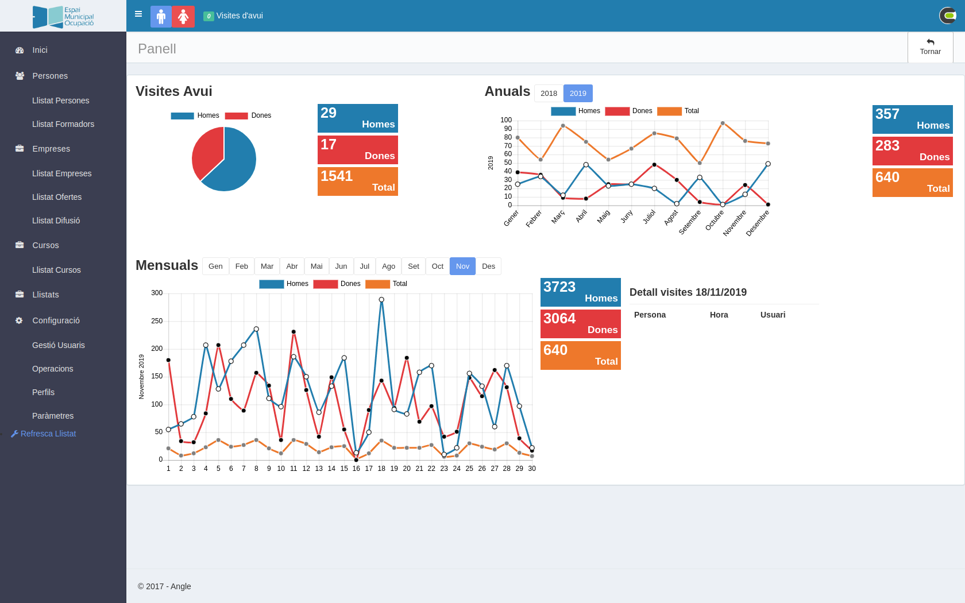Open the user avatar in top right
Image resolution: width=965 pixels, height=603 pixels.
(x=948, y=16)
